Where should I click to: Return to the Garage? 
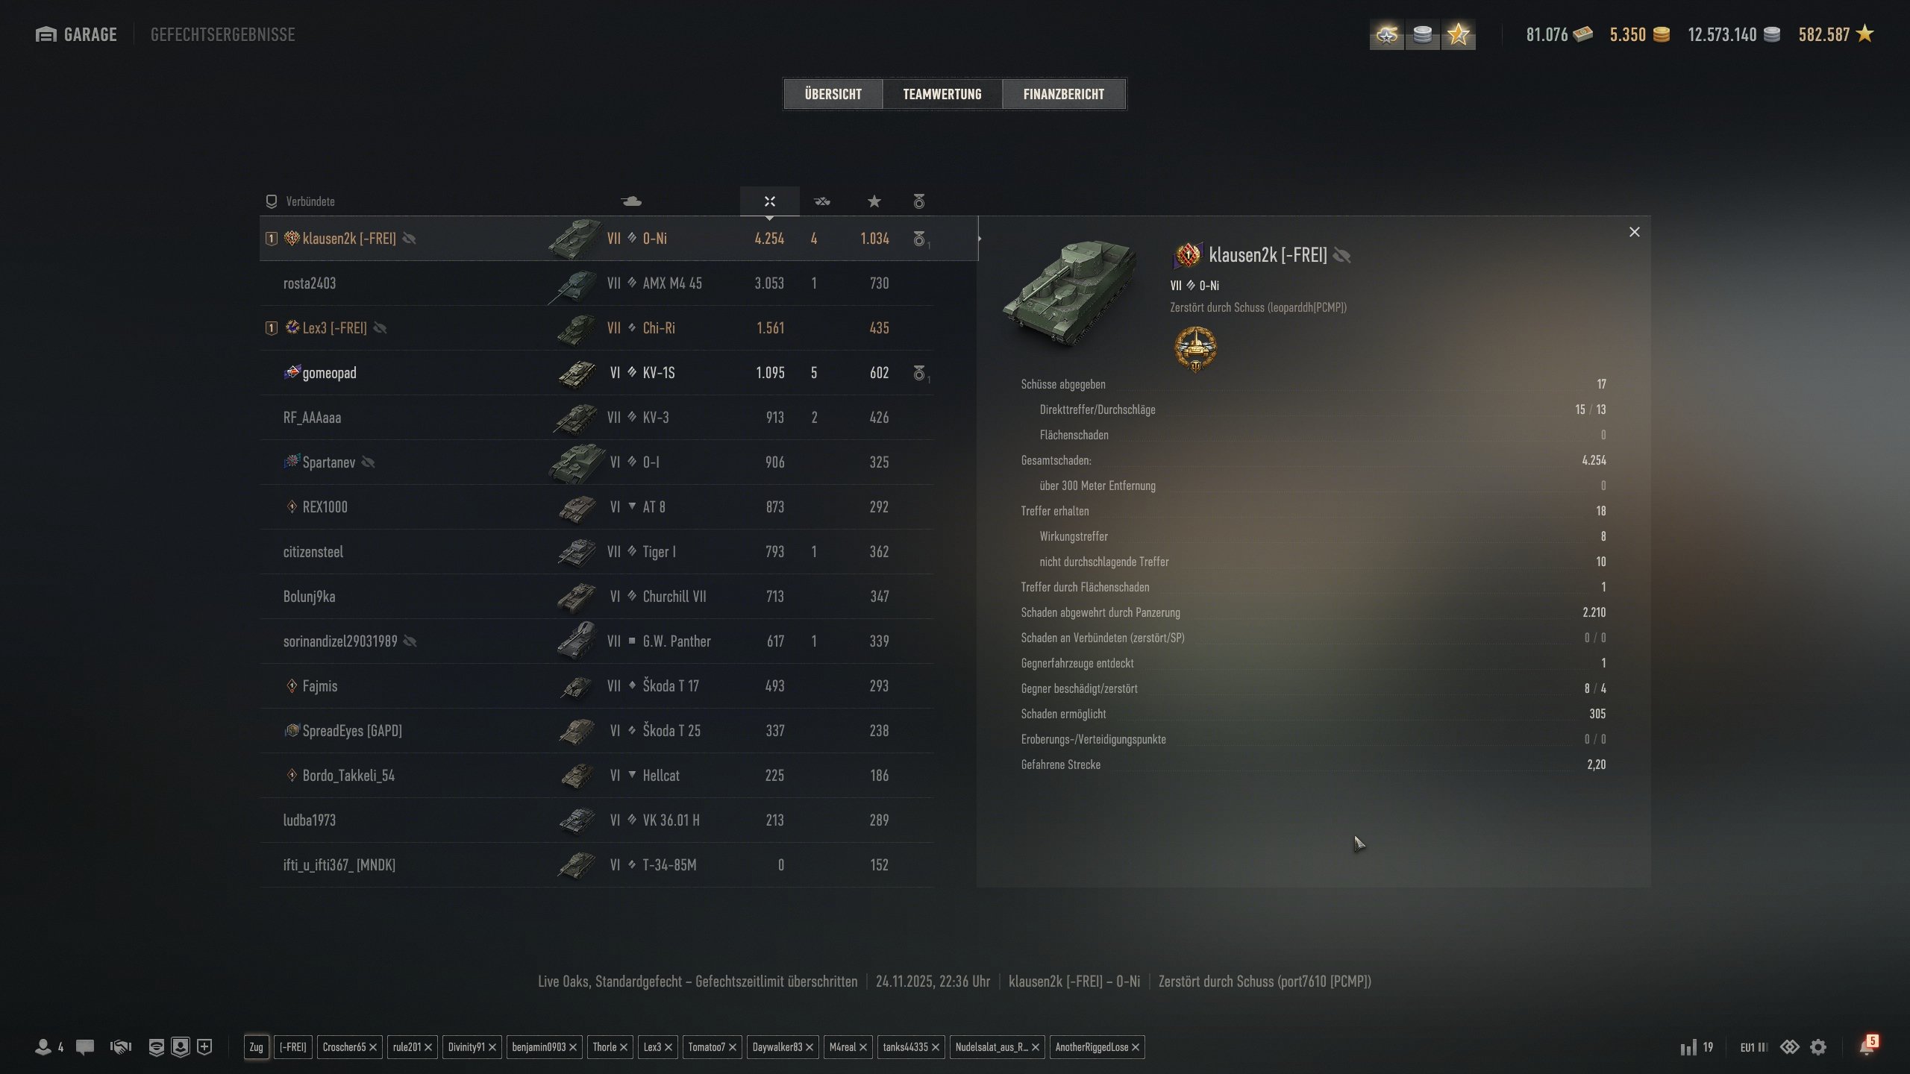click(76, 34)
